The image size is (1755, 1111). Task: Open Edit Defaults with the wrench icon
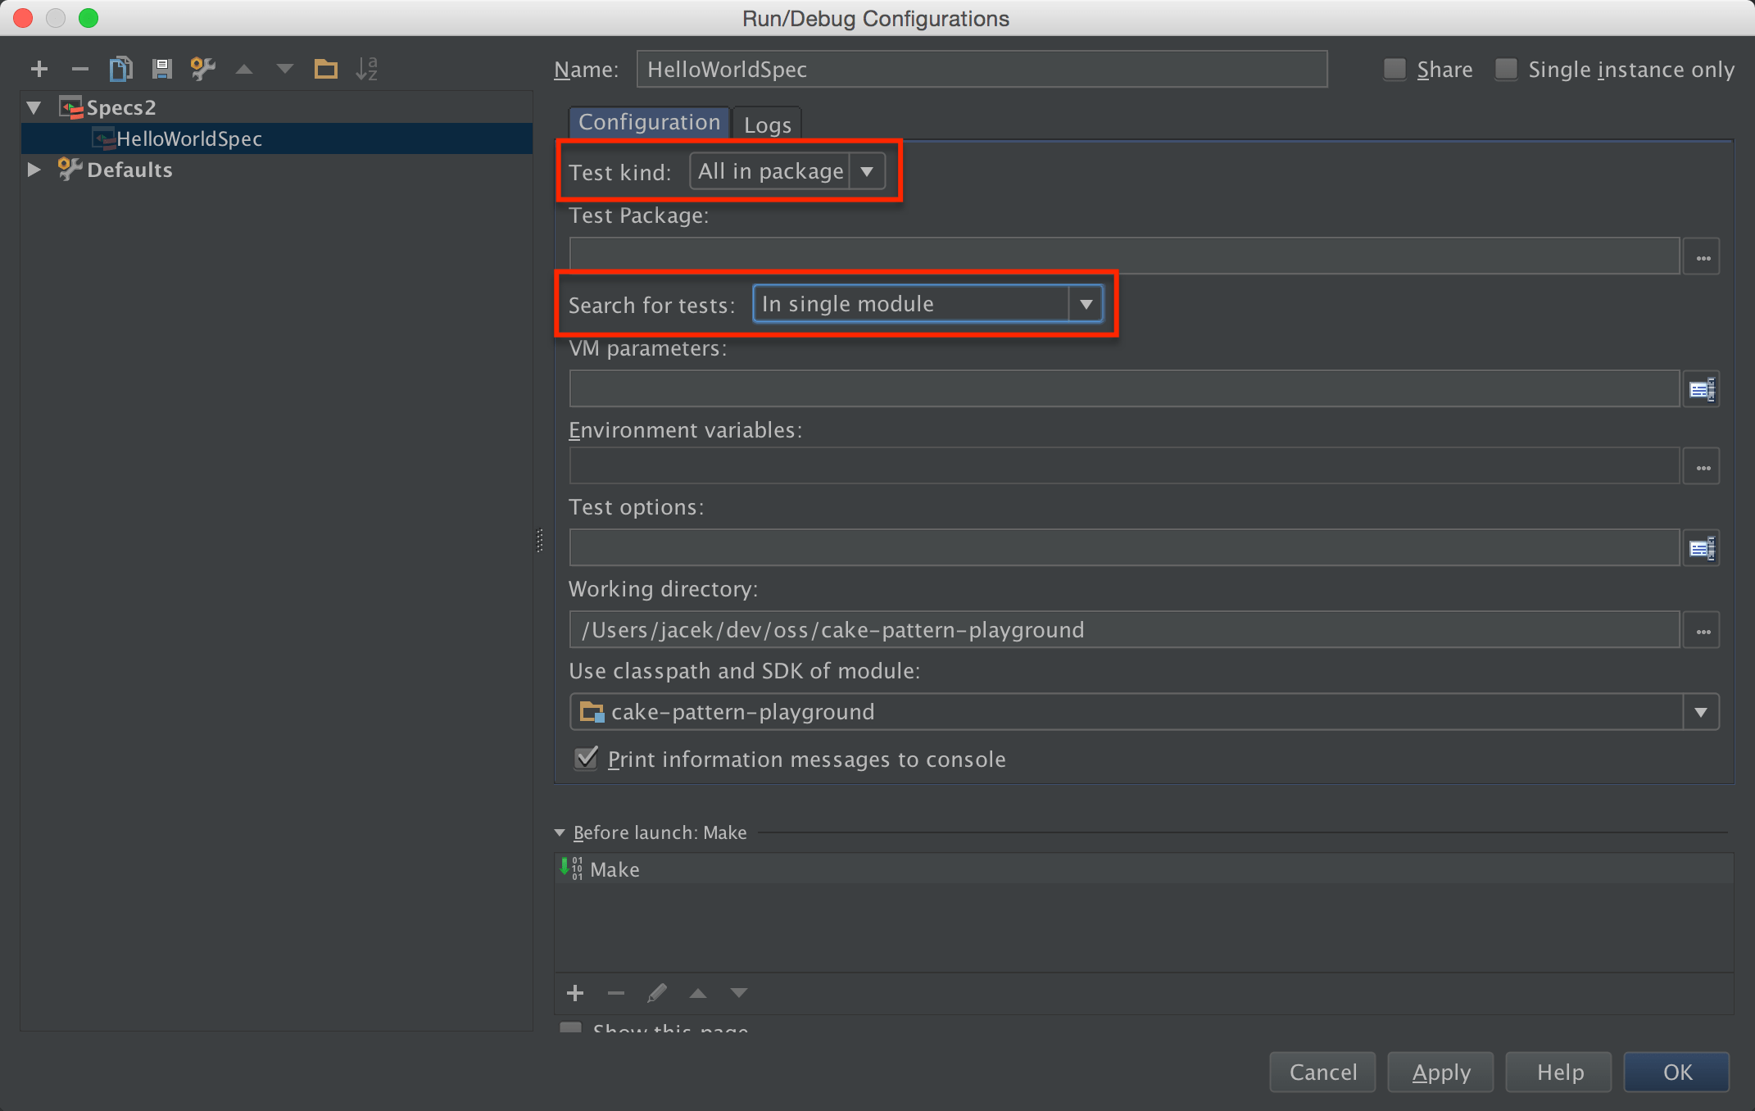pyautogui.click(x=202, y=69)
